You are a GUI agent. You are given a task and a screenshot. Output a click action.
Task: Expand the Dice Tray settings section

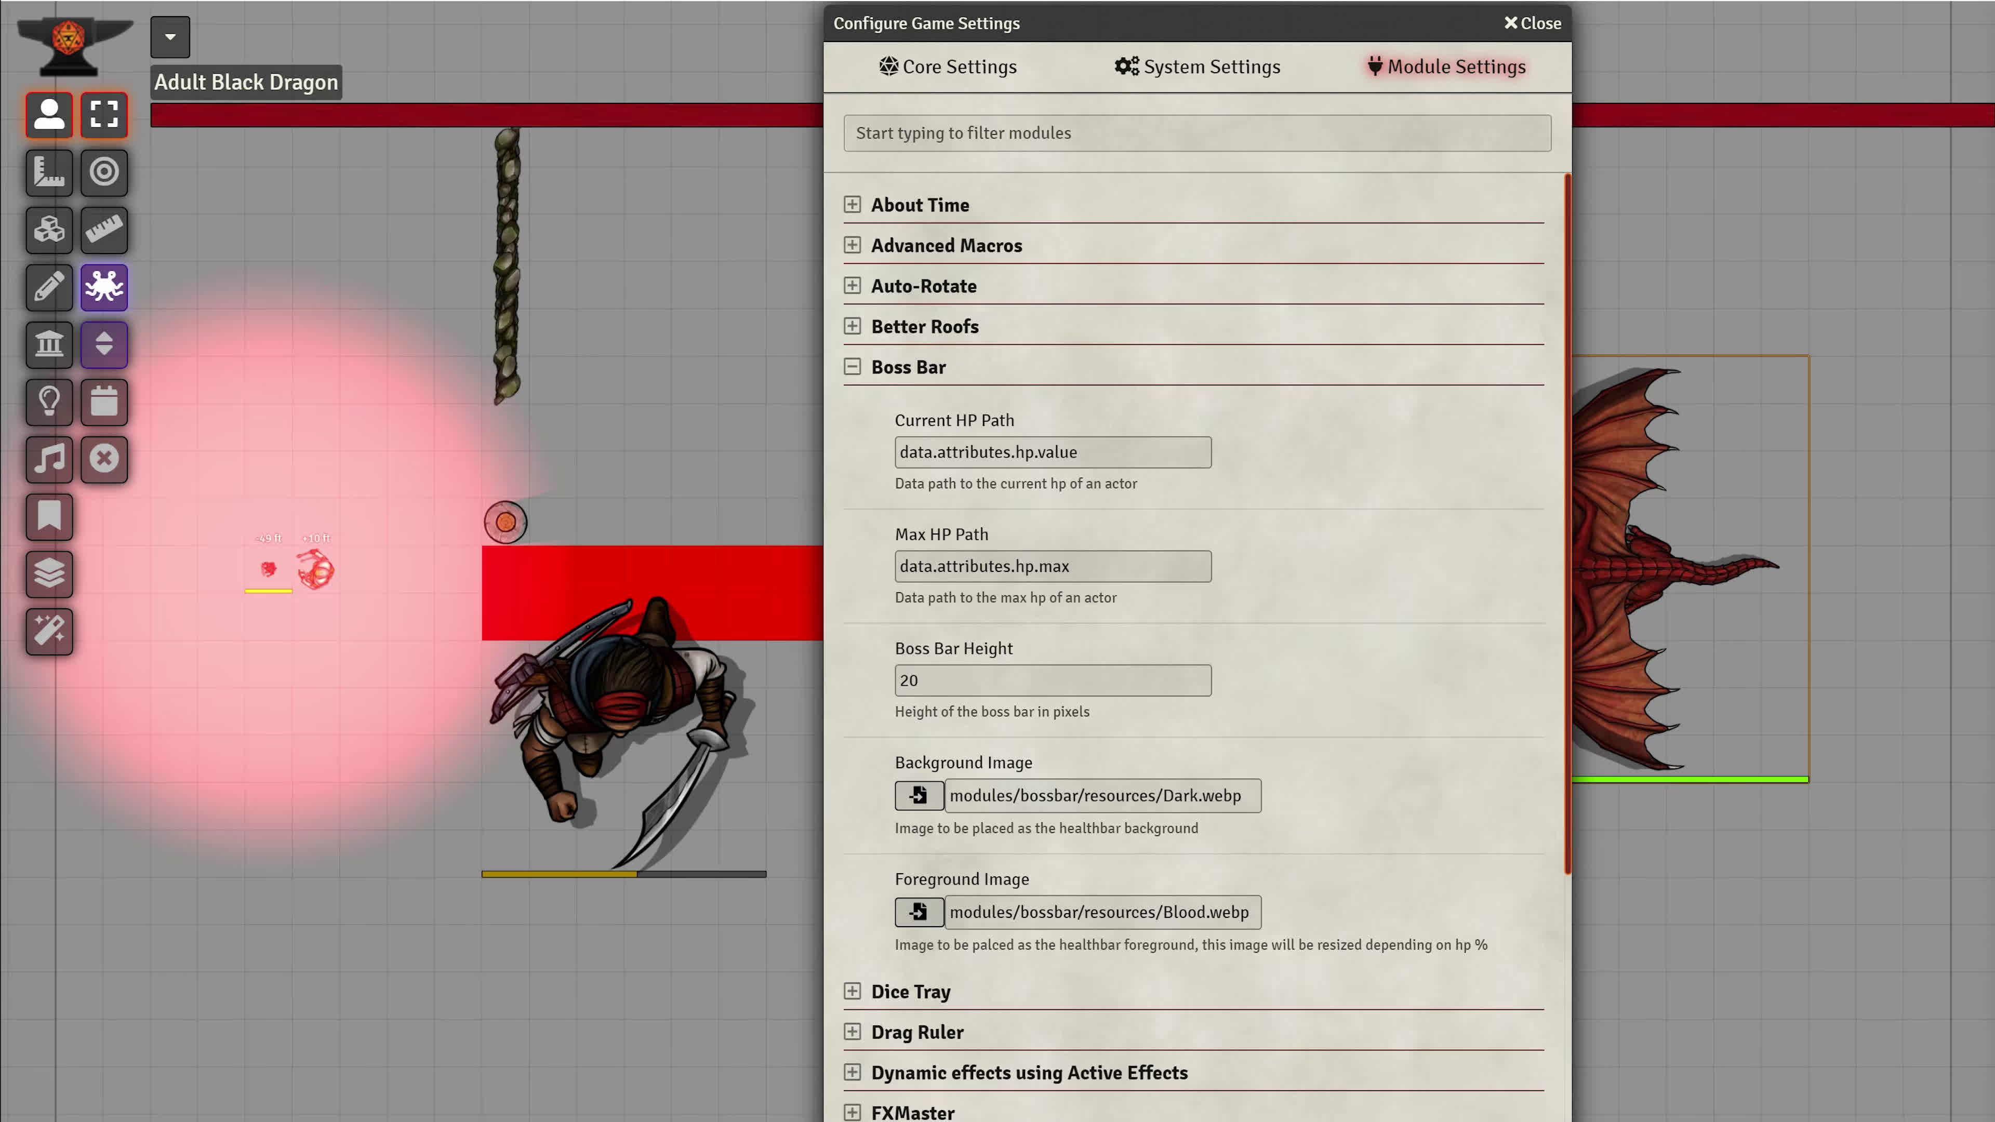coord(852,991)
